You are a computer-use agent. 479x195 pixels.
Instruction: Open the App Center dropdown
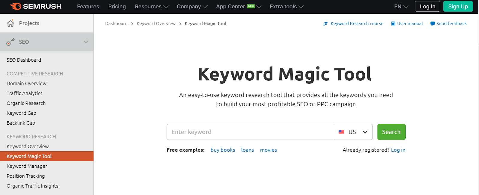tap(239, 7)
